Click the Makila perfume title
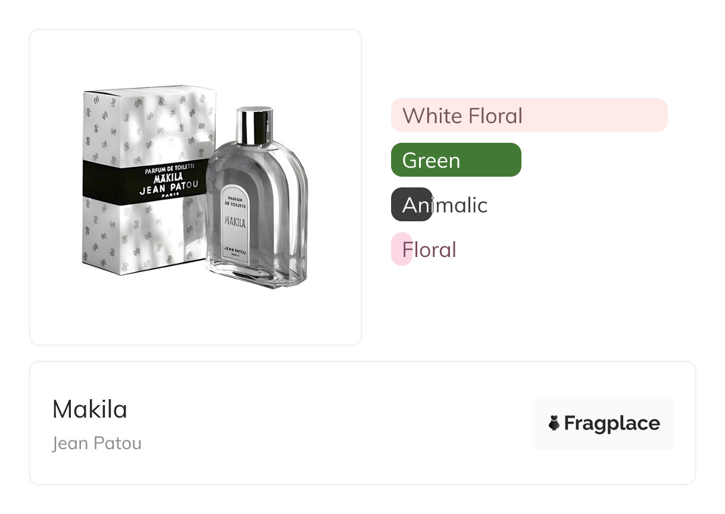The height and width of the screenshot is (514, 725). coord(90,409)
